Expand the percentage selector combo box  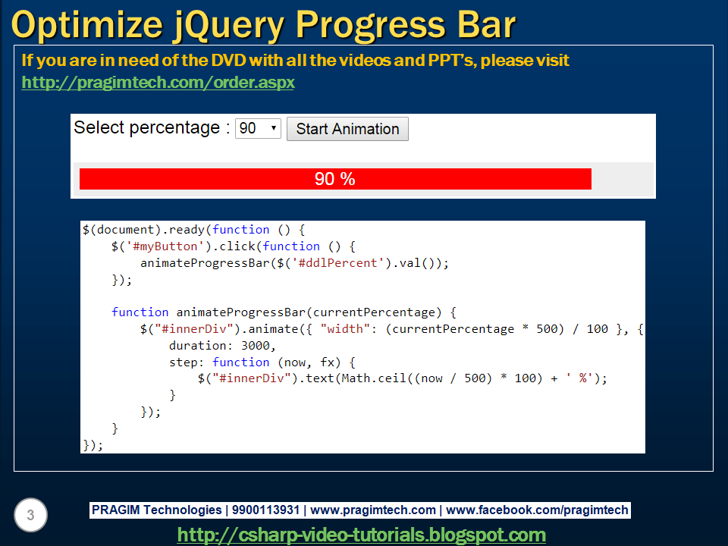[x=257, y=128]
